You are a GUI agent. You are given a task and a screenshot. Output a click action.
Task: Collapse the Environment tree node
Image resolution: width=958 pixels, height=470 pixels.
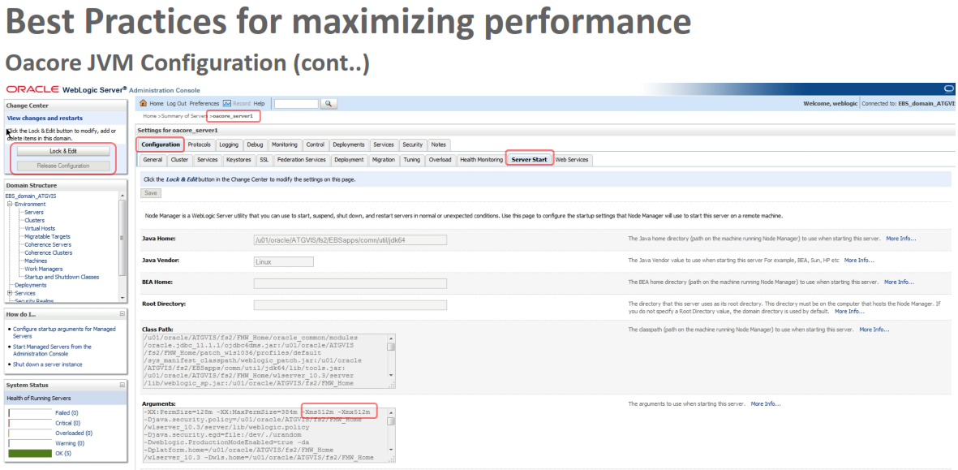pyautogui.click(x=10, y=204)
